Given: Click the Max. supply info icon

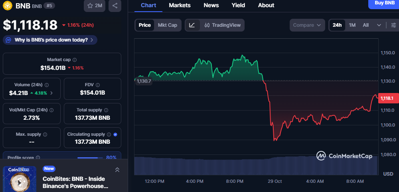Looking at the screenshot, I should (x=45, y=135).
